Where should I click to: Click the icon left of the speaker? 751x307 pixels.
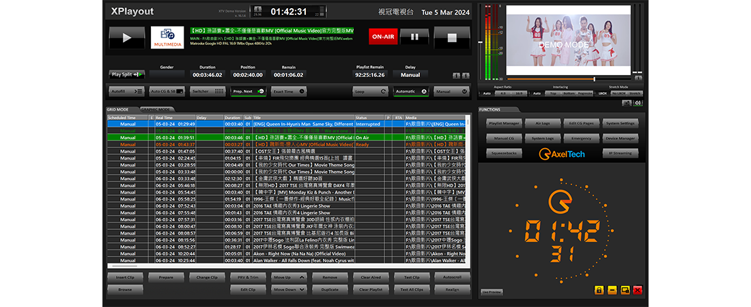click(627, 103)
